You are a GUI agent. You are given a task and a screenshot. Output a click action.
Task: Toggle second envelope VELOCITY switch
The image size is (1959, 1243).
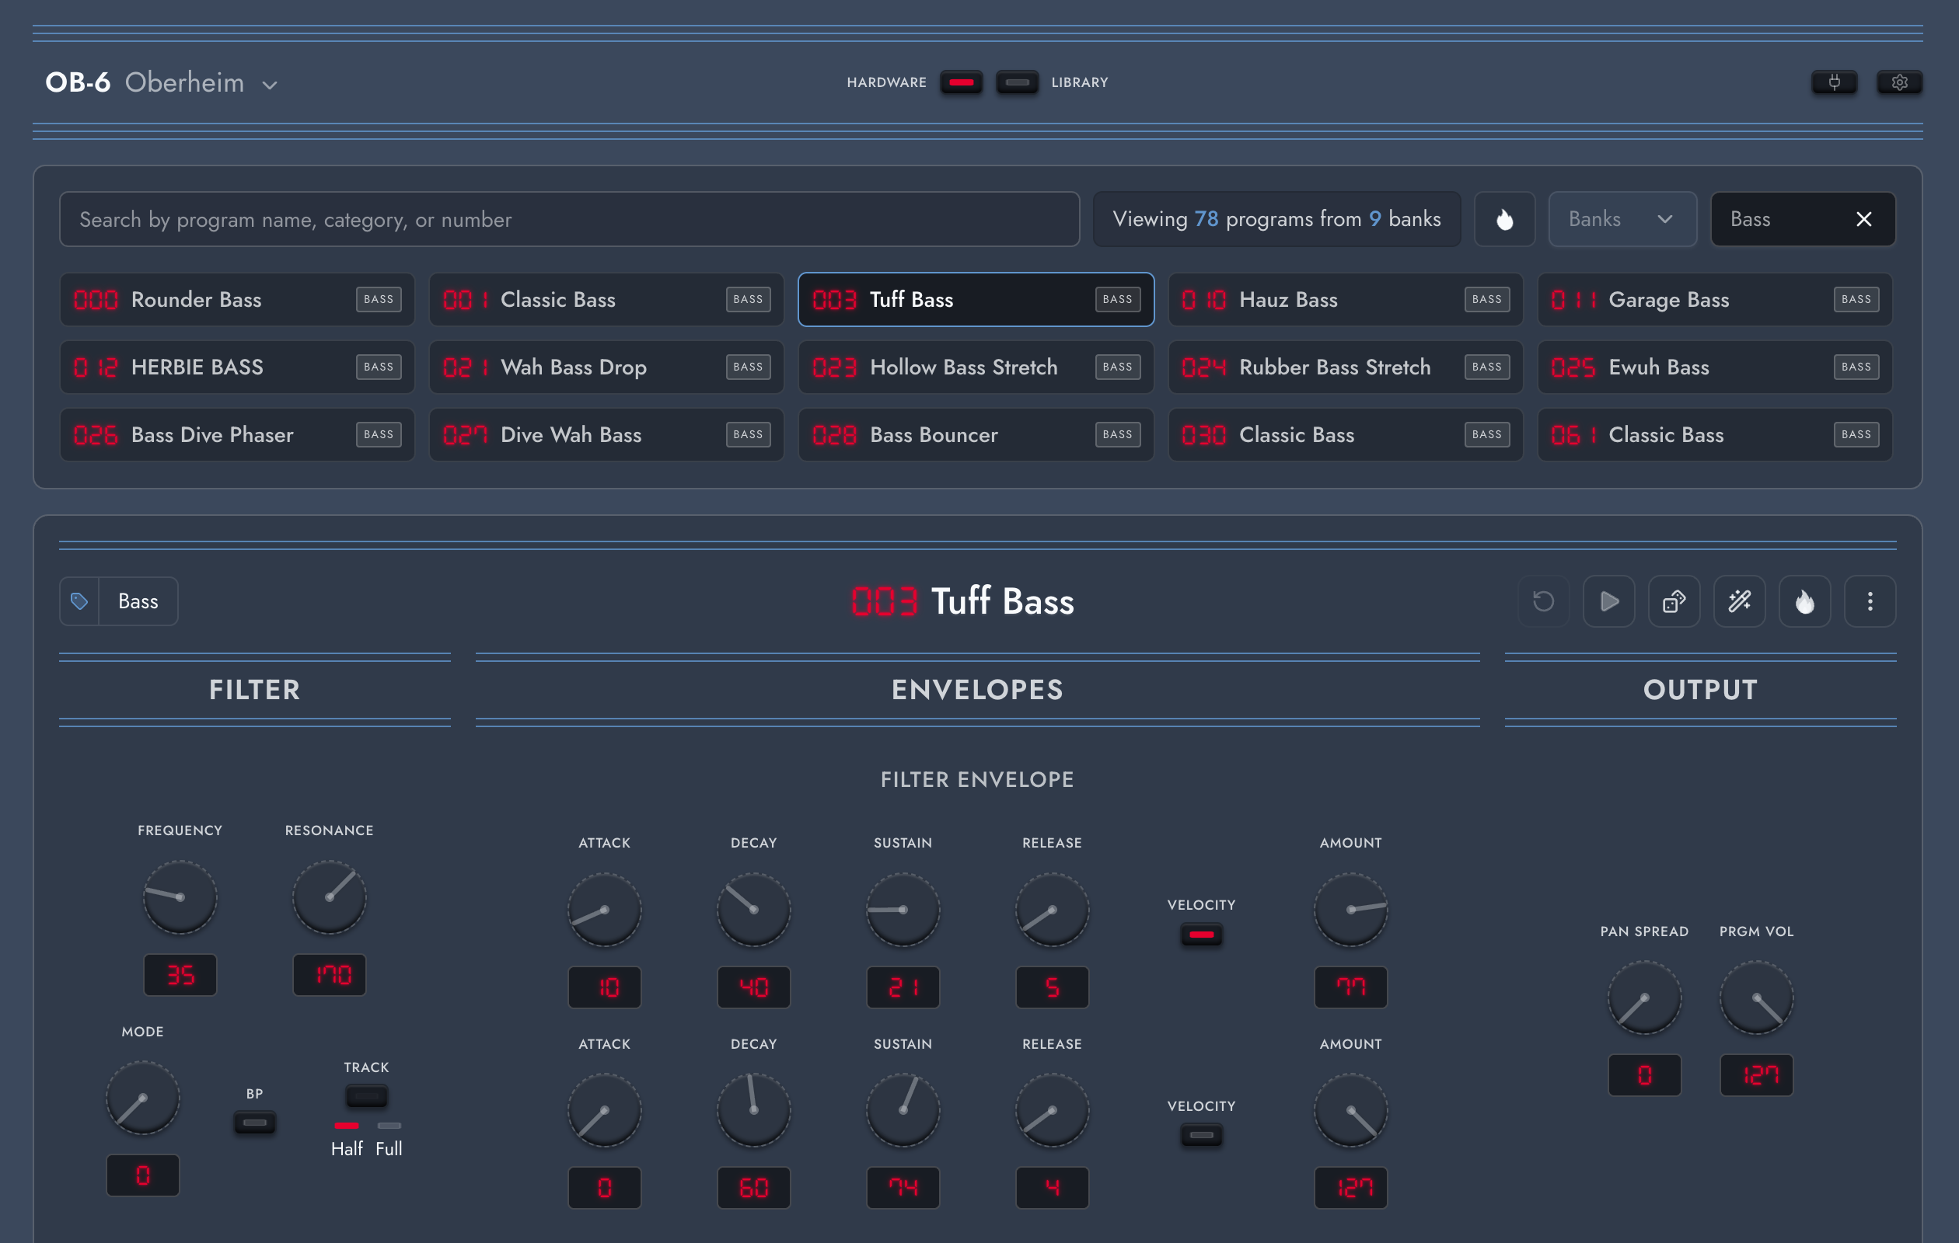[x=1201, y=1135]
